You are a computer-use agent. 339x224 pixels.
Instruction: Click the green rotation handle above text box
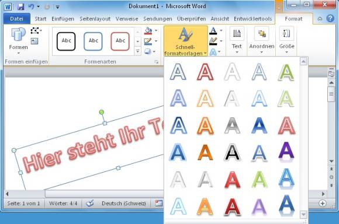tap(101, 112)
